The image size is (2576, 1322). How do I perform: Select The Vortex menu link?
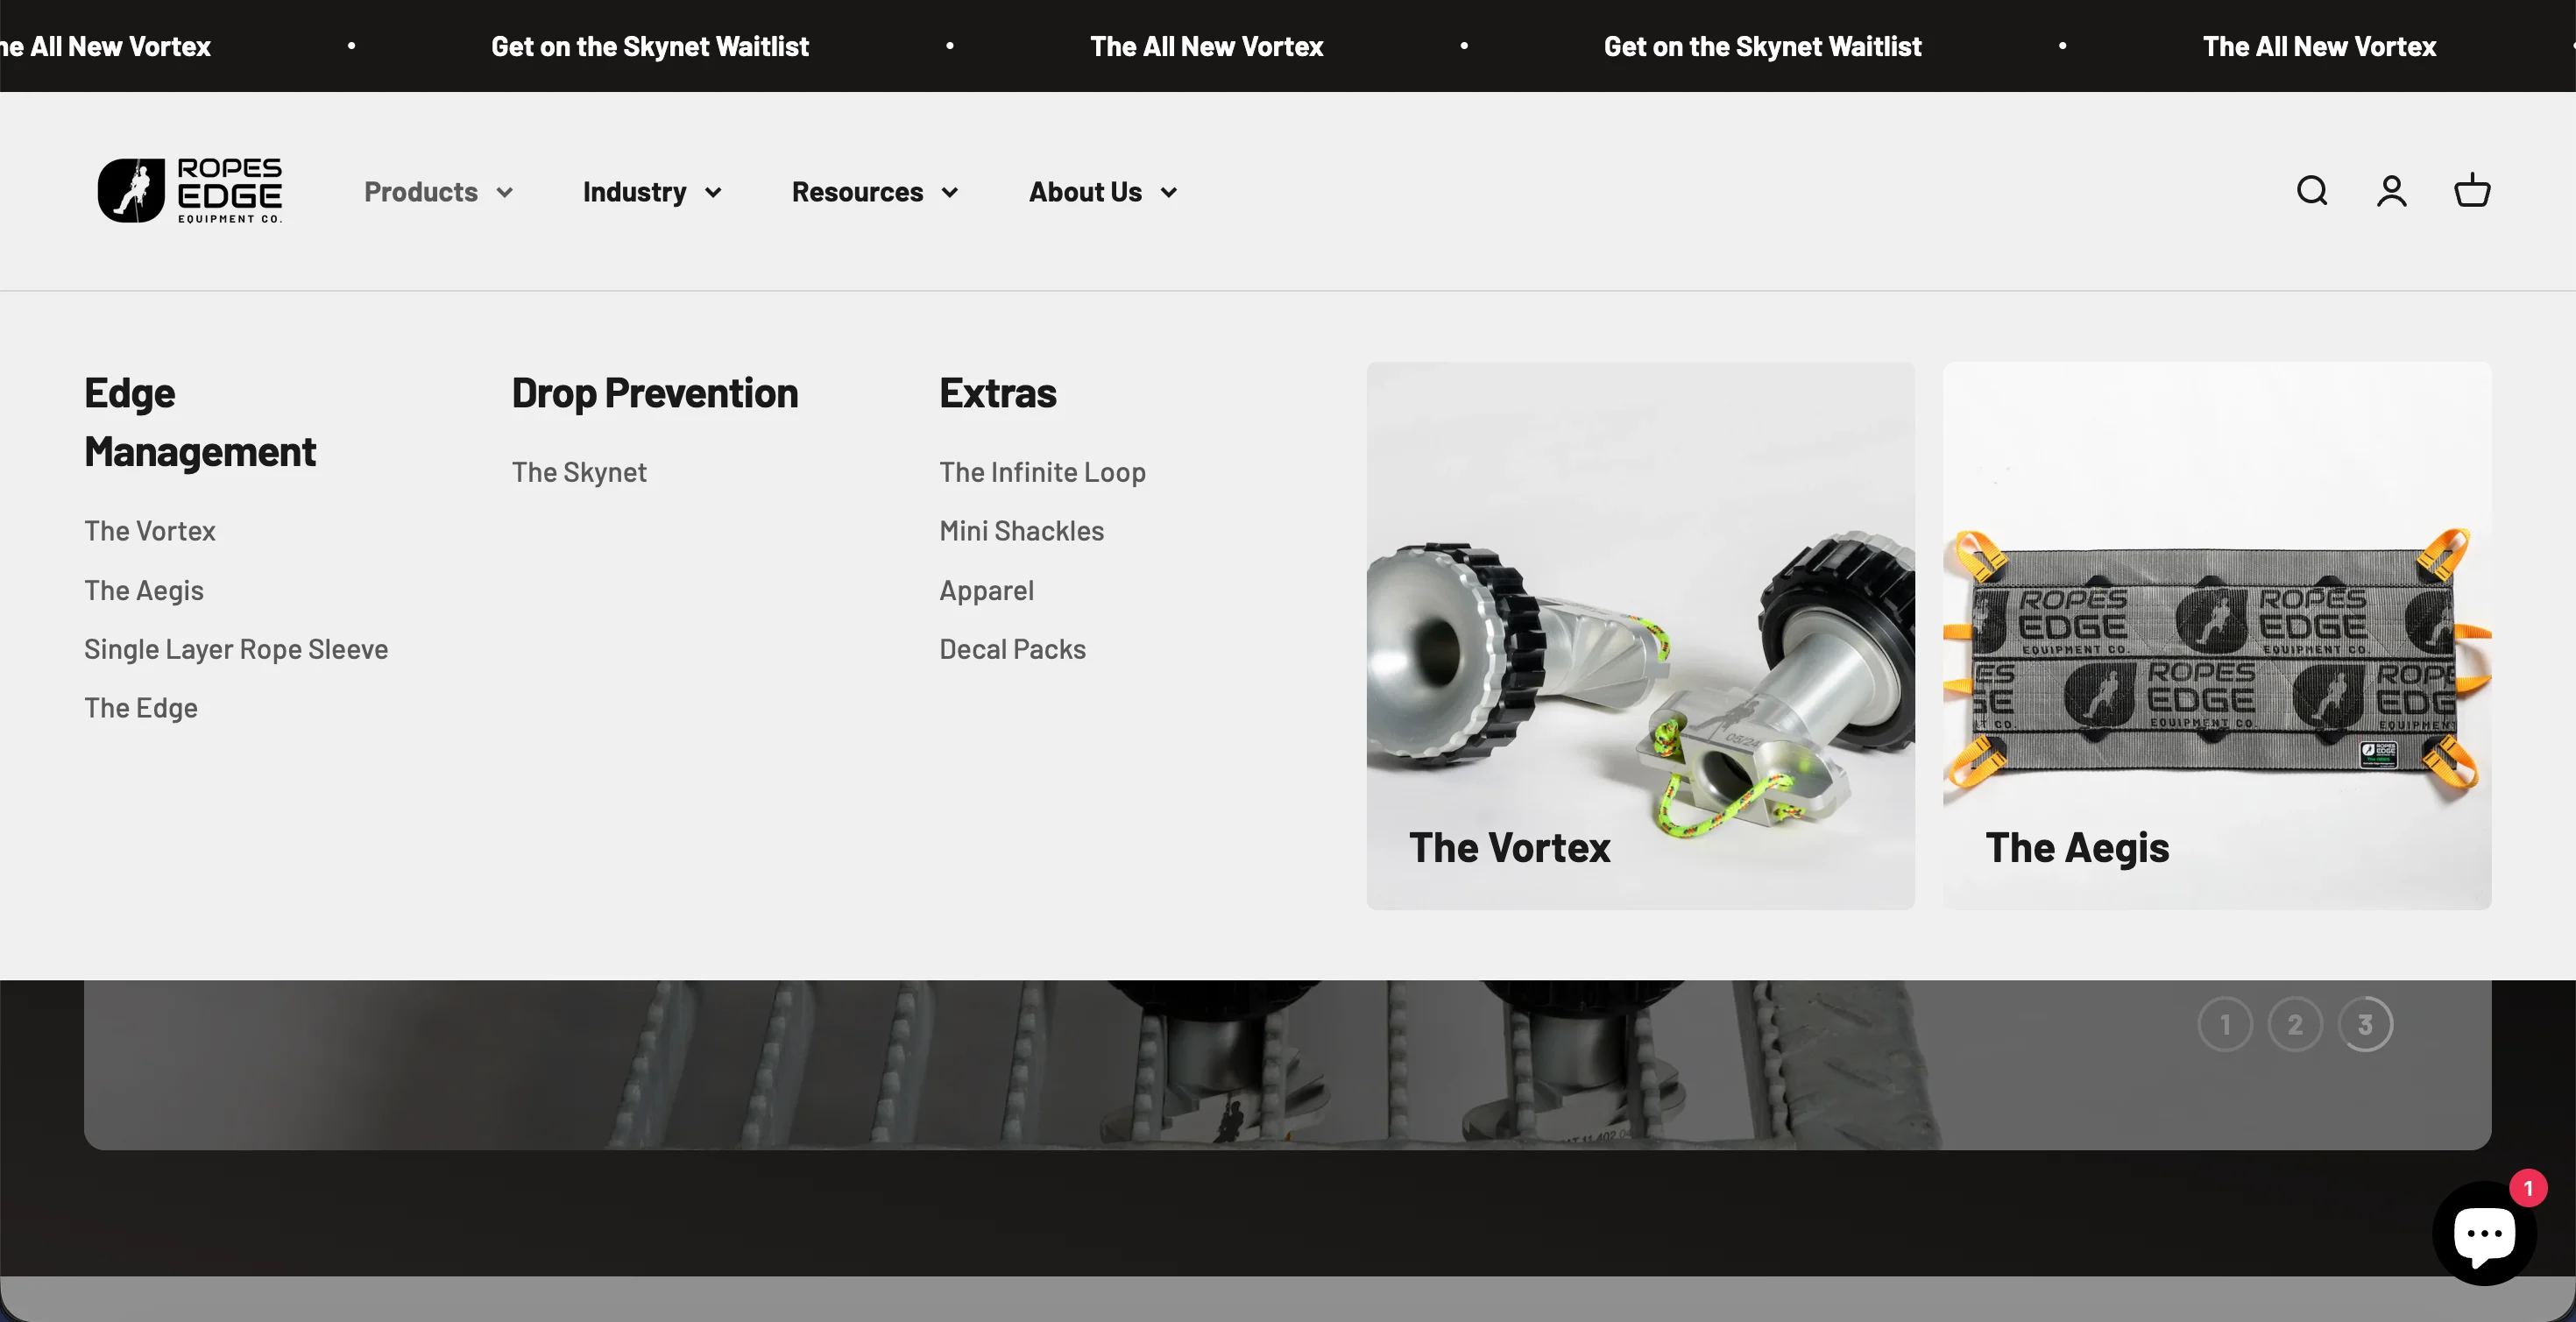tap(150, 531)
